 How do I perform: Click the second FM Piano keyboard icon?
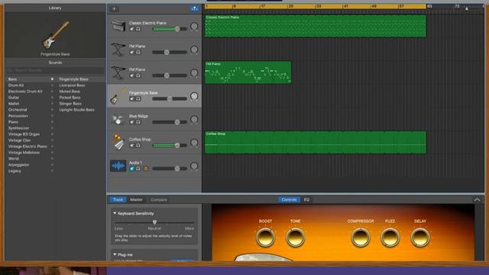pyautogui.click(x=118, y=73)
